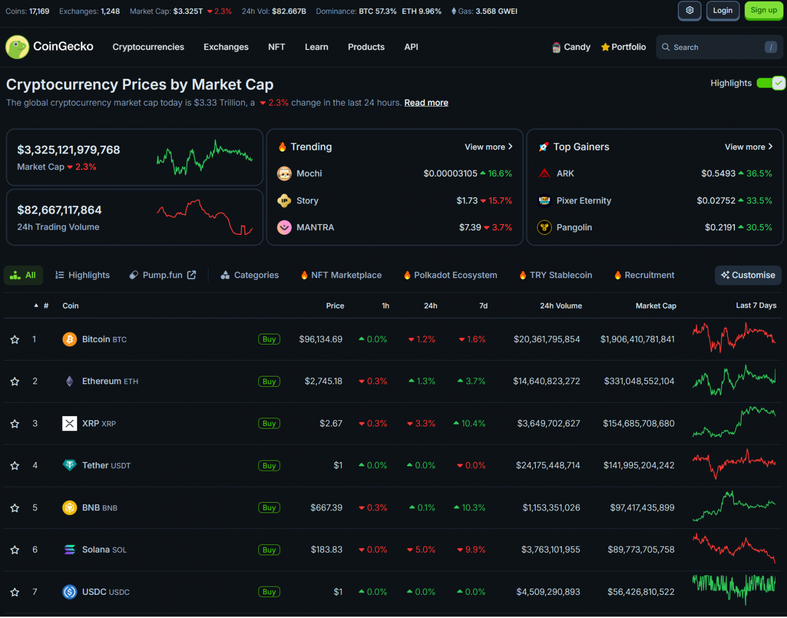Click the Ethereum coin icon

(69, 382)
